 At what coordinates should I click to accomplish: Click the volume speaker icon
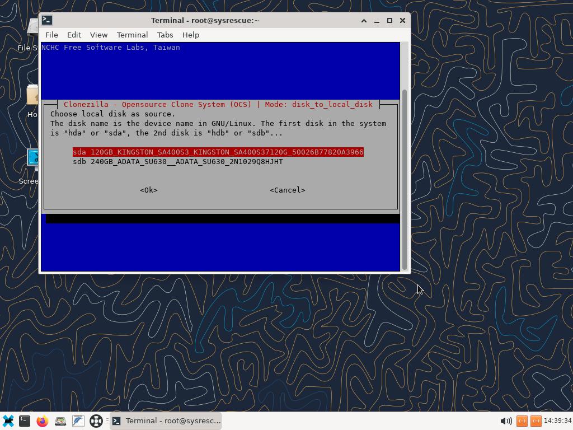(506, 420)
